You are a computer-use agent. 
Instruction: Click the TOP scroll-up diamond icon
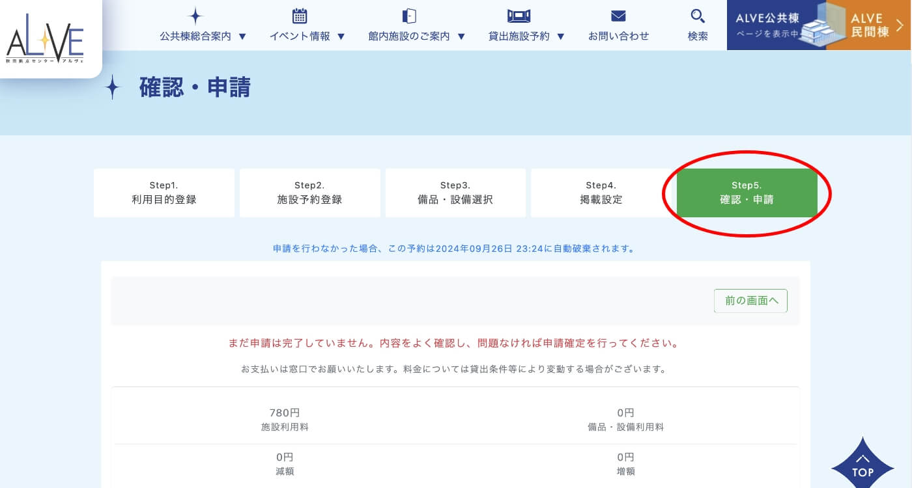coord(862,463)
